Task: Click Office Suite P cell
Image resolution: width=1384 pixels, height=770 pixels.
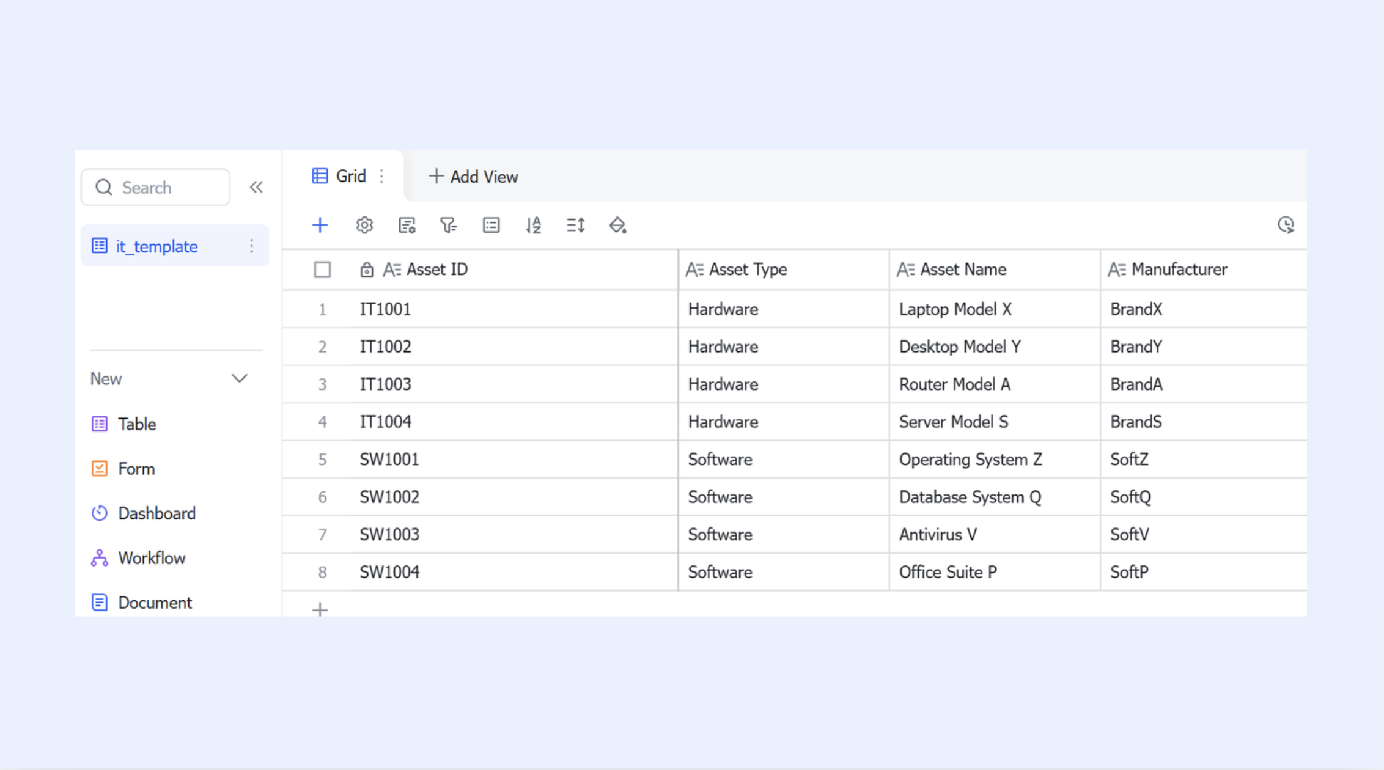Action: pos(995,572)
